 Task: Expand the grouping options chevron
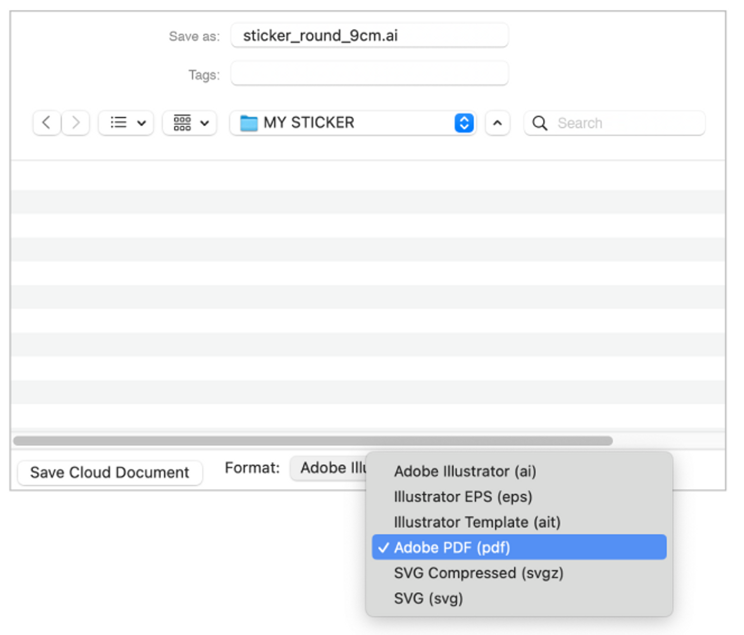click(x=205, y=123)
